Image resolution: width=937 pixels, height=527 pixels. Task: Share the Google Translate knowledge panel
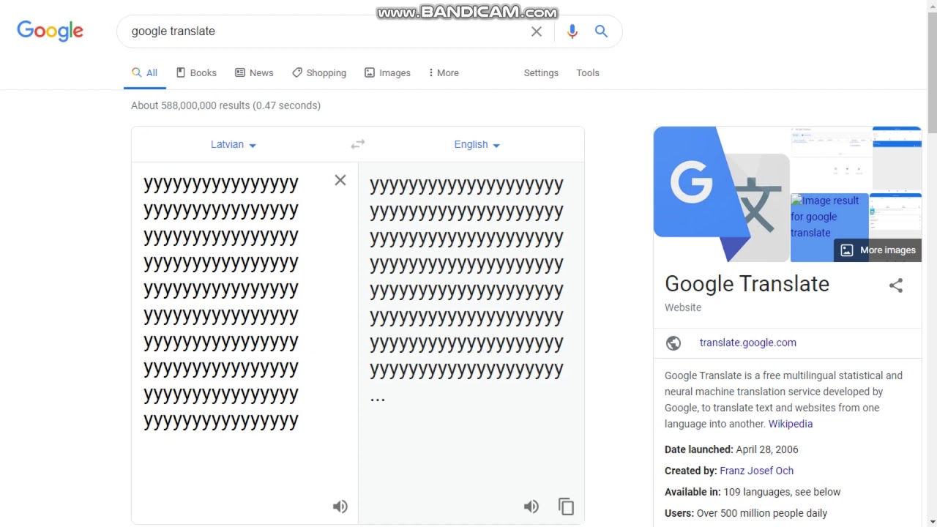[x=896, y=285]
